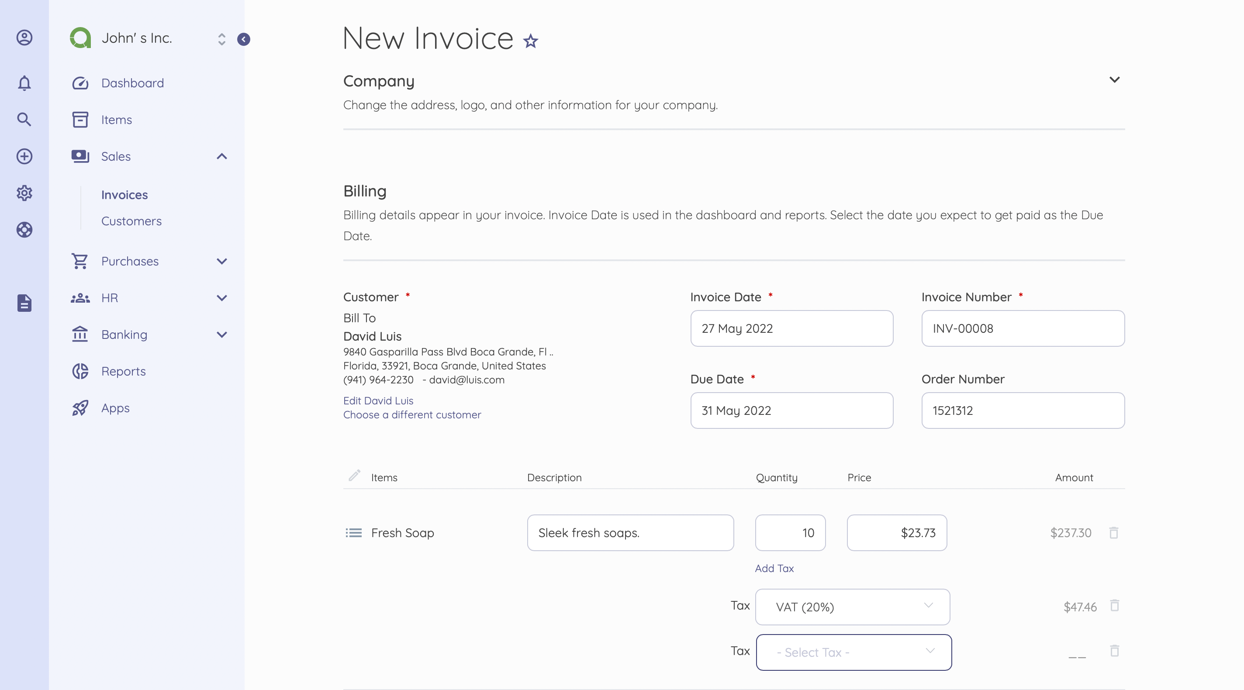This screenshot has height=690, width=1244.
Task: Delete the VAT (20%) tax row
Action: point(1115,606)
